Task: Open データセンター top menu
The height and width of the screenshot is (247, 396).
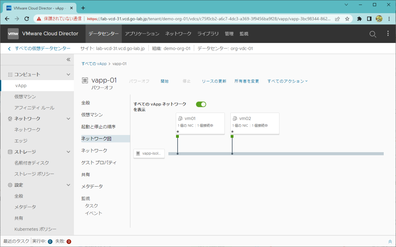Action: pyautogui.click(x=104, y=34)
